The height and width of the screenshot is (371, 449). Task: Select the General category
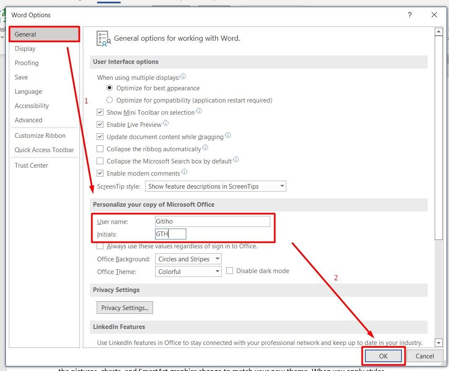[x=44, y=34]
